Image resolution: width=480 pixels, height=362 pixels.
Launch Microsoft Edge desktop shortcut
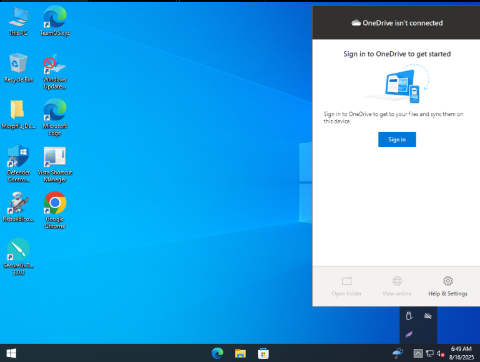click(x=55, y=118)
